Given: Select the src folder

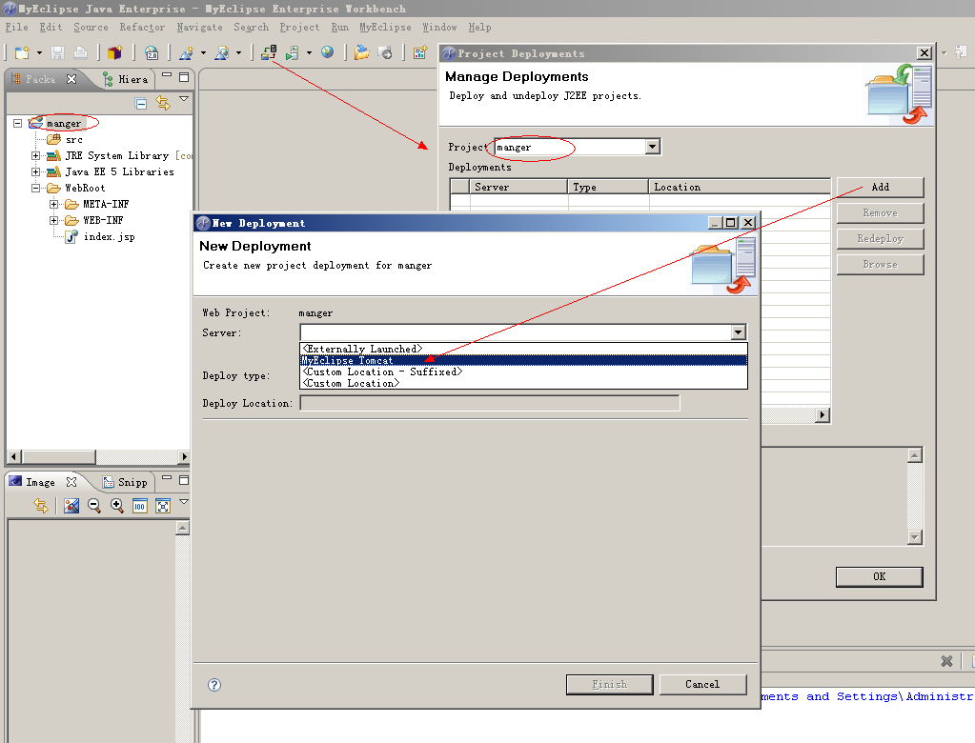Looking at the screenshot, I should pos(74,140).
